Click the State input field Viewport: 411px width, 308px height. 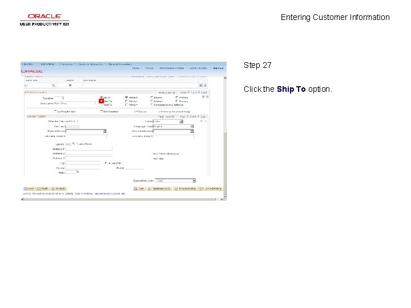[71, 172]
